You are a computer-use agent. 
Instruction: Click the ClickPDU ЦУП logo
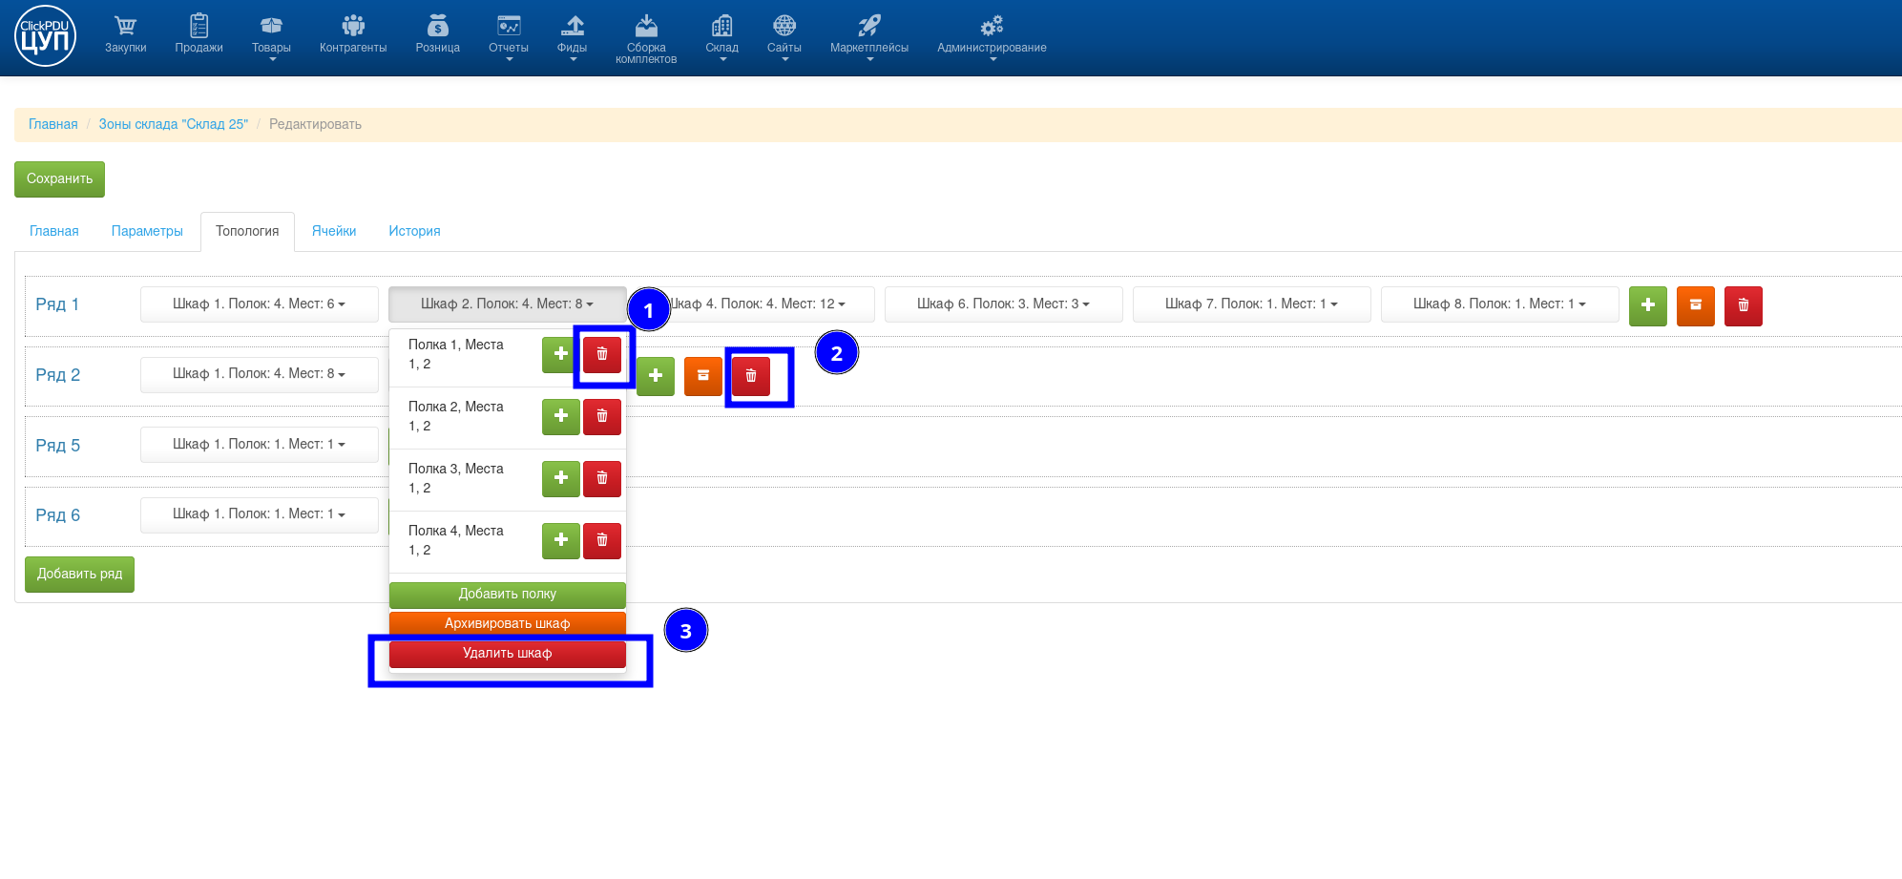[x=45, y=36]
